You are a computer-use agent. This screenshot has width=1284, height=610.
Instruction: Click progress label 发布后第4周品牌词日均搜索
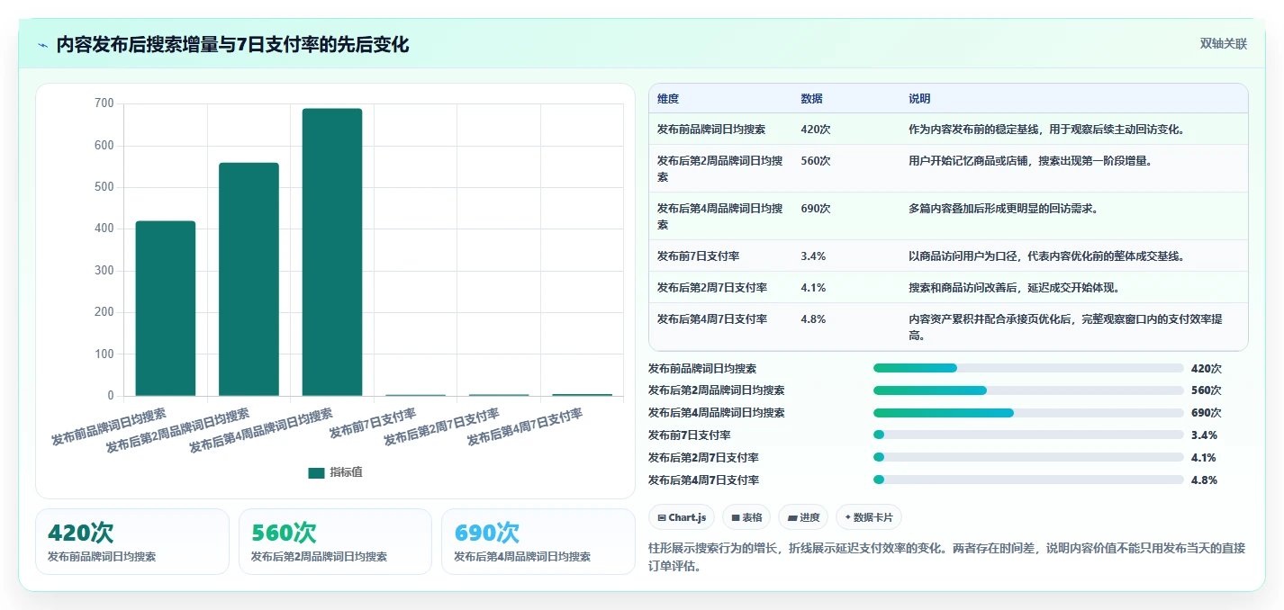point(716,413)
